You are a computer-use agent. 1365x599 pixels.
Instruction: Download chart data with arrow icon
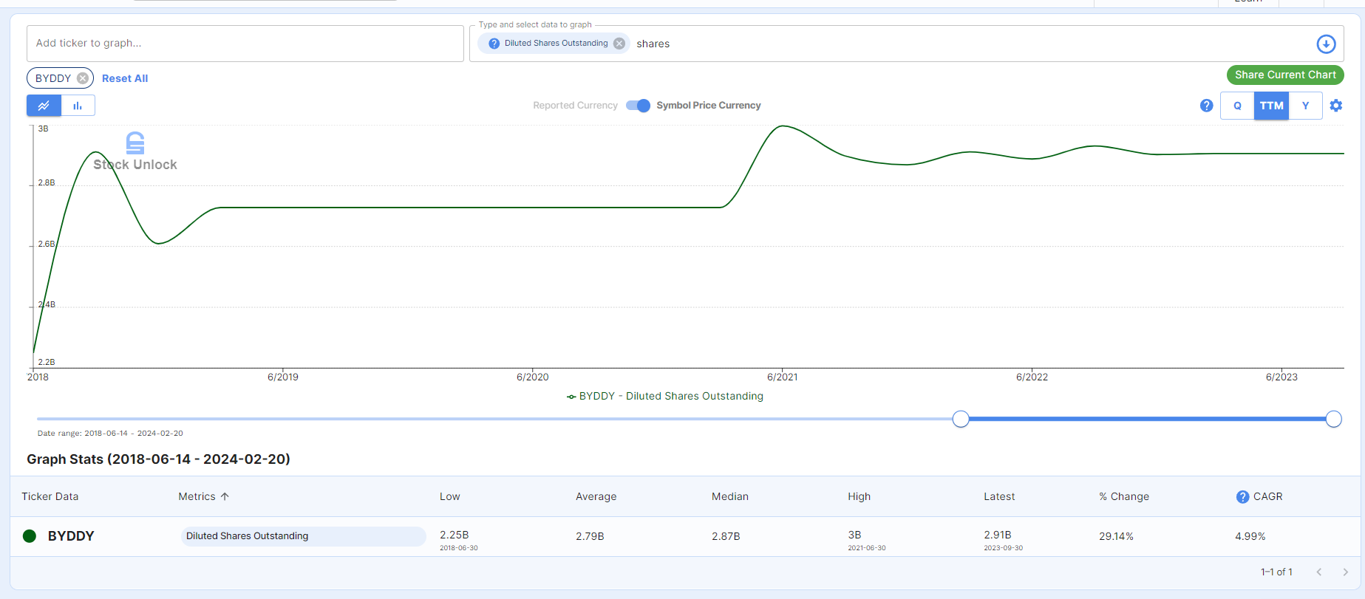(x=1326, y=44)
